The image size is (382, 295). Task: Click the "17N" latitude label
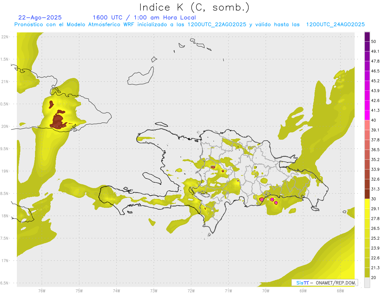tap(5, 261)
